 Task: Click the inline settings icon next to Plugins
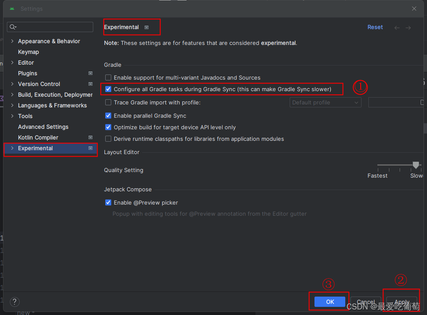tap(90, 73)
